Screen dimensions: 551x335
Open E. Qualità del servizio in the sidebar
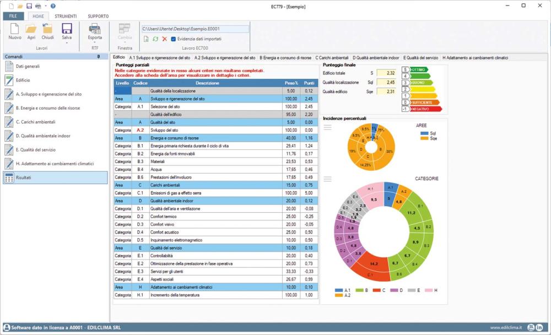pos(56,150)
